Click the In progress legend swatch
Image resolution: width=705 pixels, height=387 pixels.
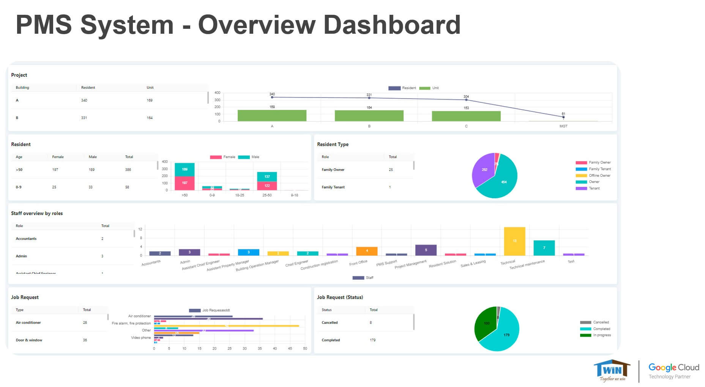point(585,335)
